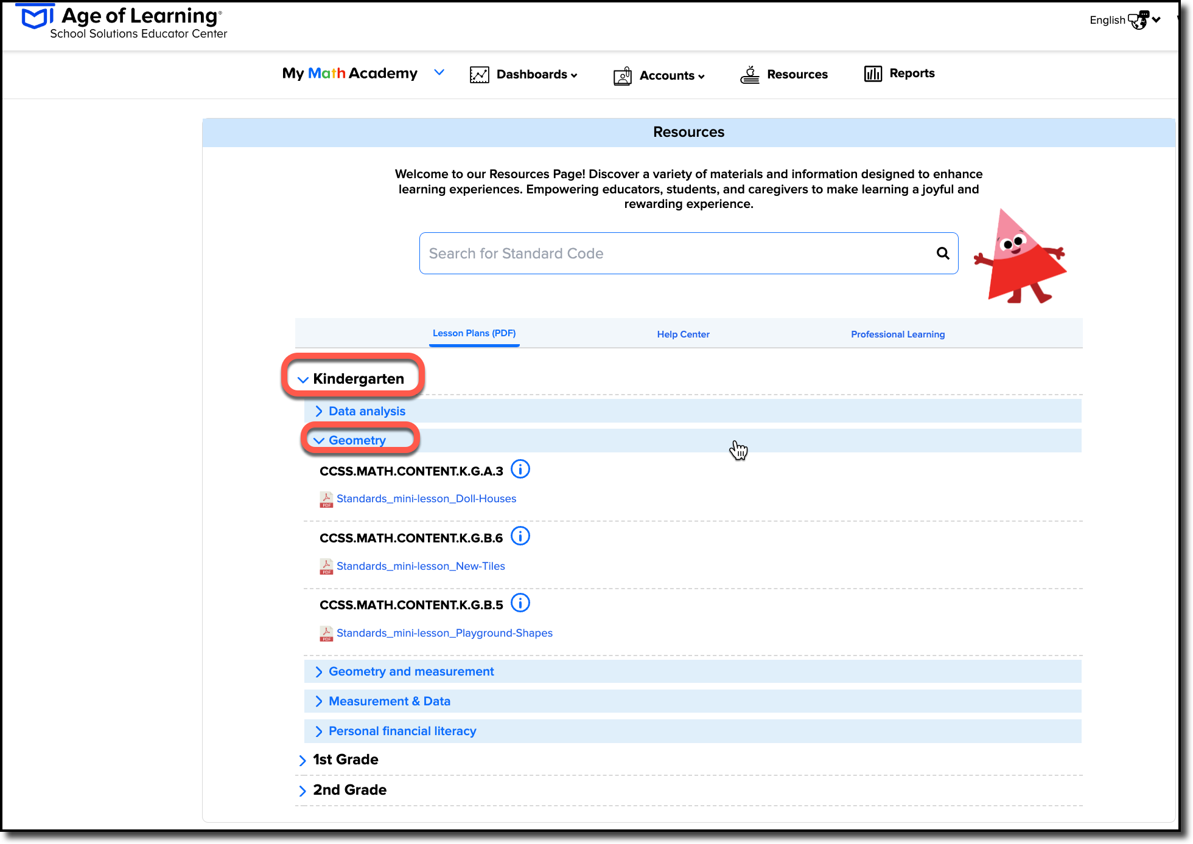Click the Resources page heading
The width and height of the screenshot is (1193, 844).
[x=688, y=132]
